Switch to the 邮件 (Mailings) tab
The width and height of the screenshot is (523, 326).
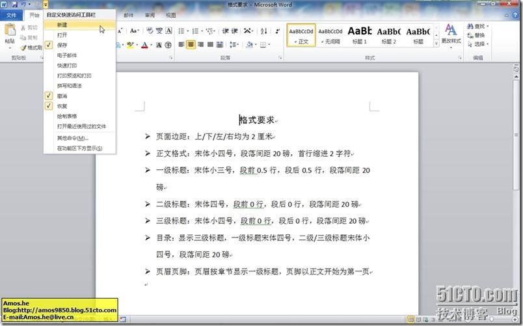pos(128,15)
